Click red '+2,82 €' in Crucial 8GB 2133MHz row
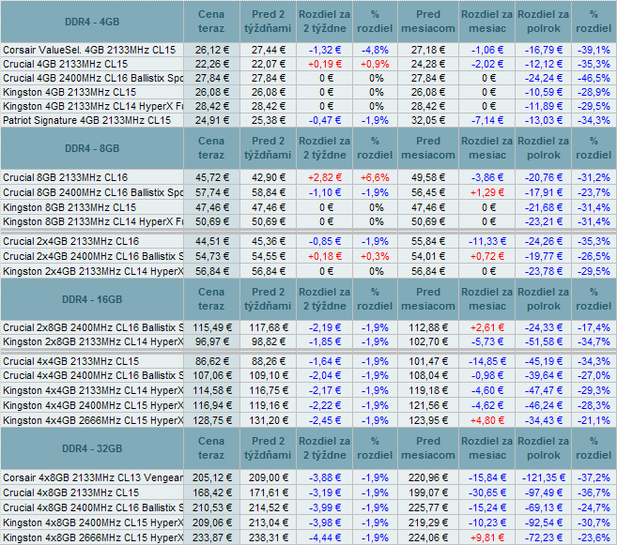This screenshot has height=545, width=617. [325, 177]
